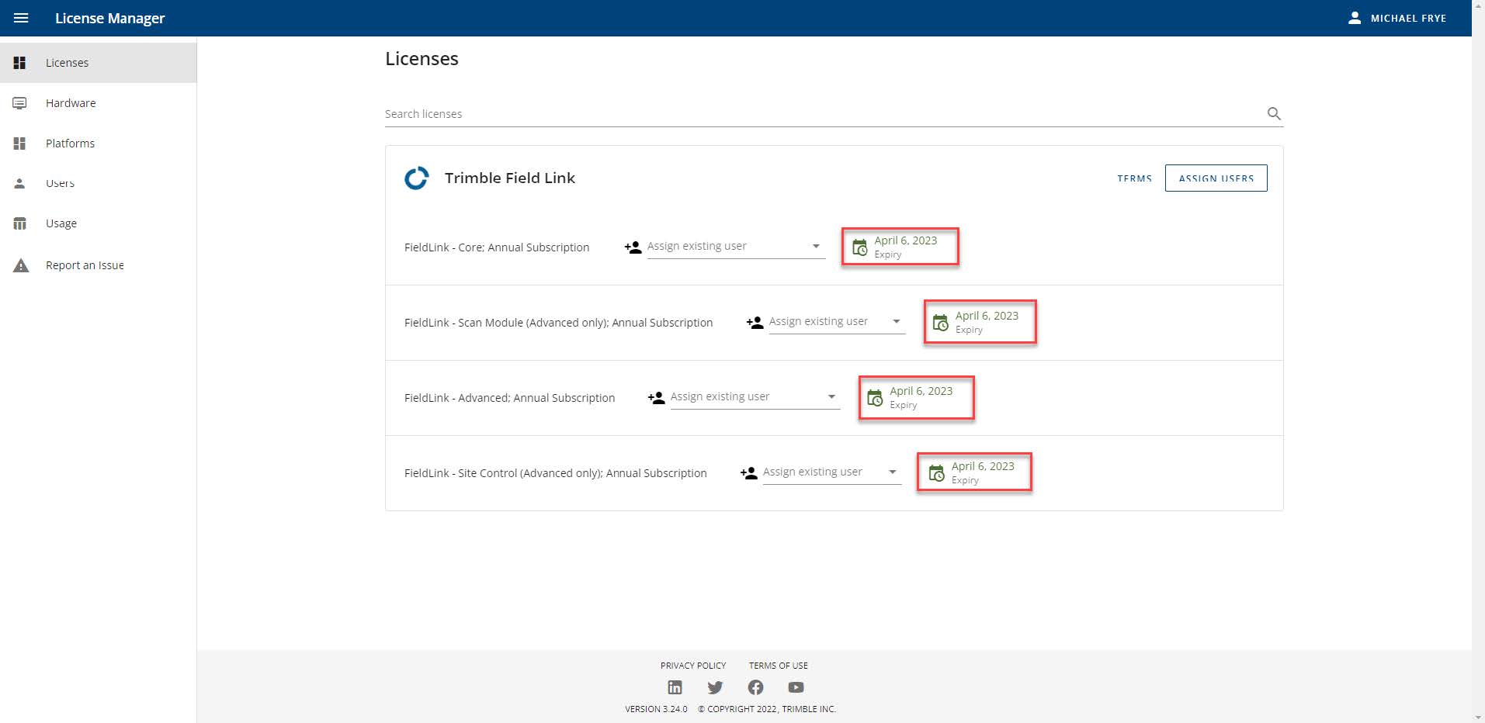Select the Users icon in sidebar
Screen dimensions: 1485x723
pos(19,183)
